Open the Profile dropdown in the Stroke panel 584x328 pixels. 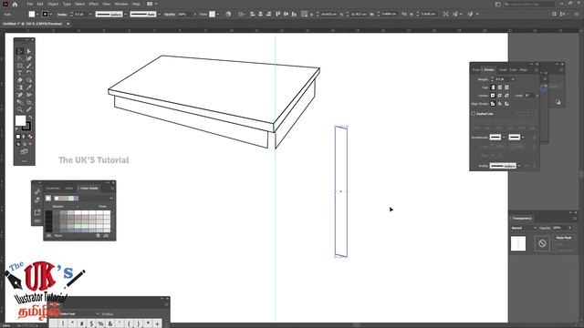519,166
